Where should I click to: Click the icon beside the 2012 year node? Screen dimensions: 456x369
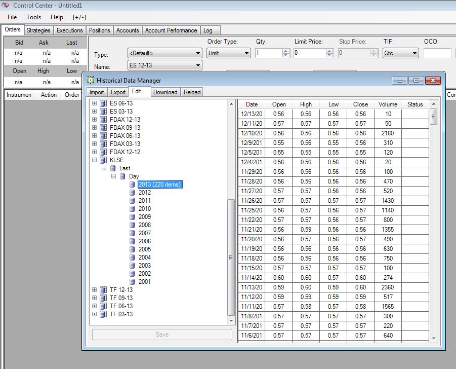pos(132,193)
